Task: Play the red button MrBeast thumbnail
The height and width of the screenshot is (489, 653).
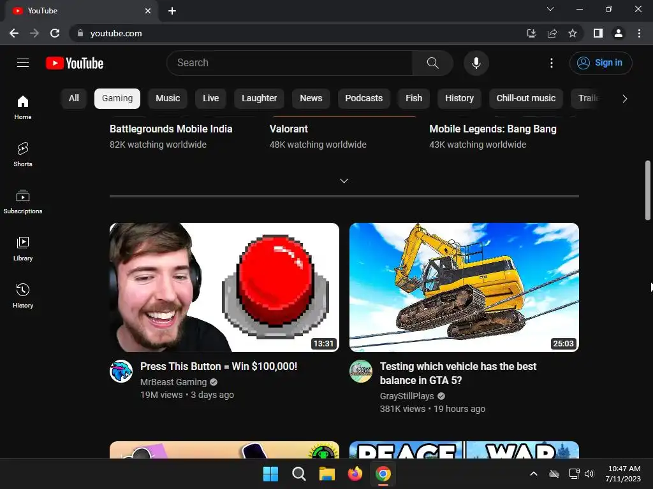Action: [224, 287]
